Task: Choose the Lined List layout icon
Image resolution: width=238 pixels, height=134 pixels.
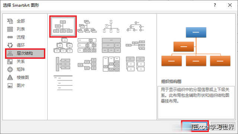Action: point(63,83)
